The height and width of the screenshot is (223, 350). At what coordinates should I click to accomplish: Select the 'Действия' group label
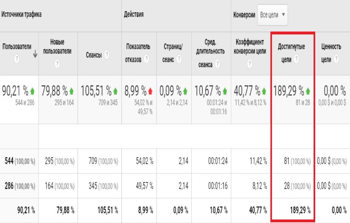(x=134, y=14)
